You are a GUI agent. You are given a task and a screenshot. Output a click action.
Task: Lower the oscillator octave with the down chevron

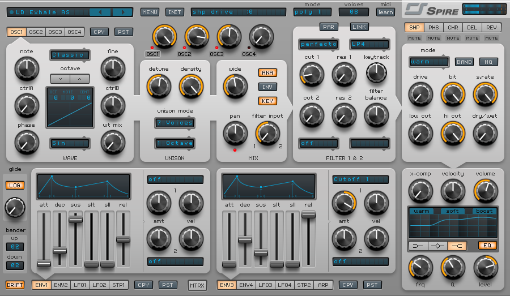[x=60, y=79]
